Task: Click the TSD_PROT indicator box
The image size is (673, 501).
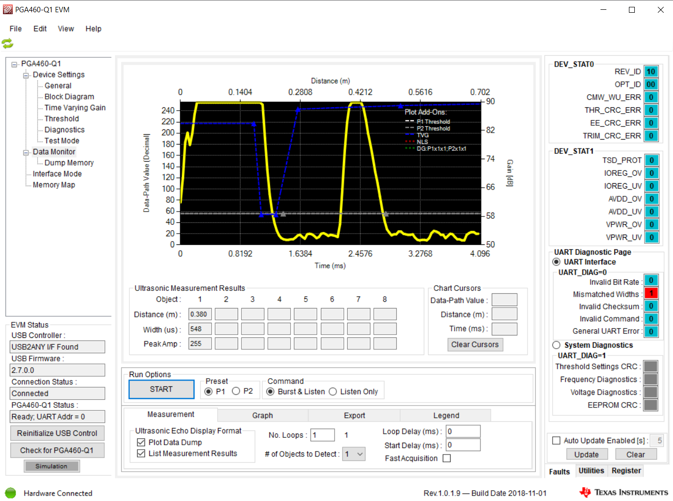Action: point(651,160)
